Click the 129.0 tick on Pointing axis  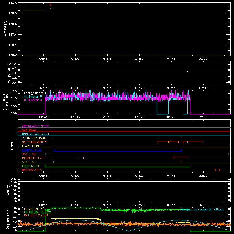point(13,3)
